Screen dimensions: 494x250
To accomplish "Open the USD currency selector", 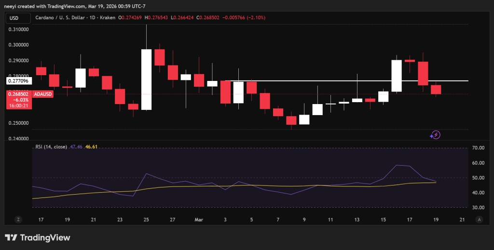I will (x=18, y=18).
